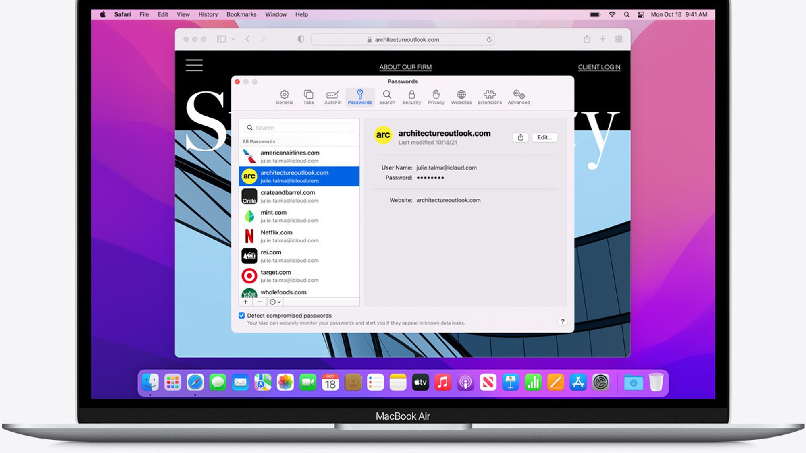806x453 pixels.
Task: Open the privacy report shield icon
Action: (x=301, y=39)
